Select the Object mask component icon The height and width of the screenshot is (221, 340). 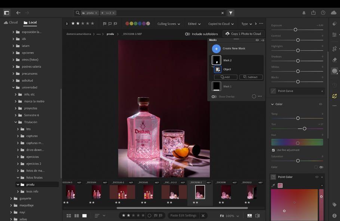[218, 70]
